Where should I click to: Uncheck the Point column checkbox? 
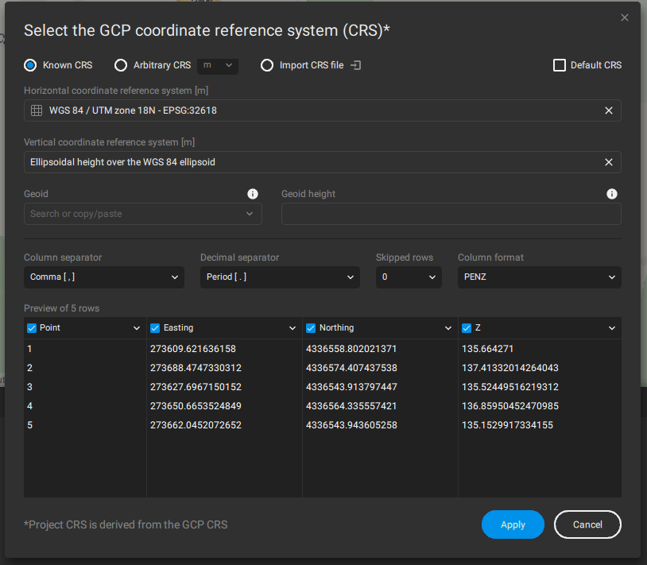point(32,328)
